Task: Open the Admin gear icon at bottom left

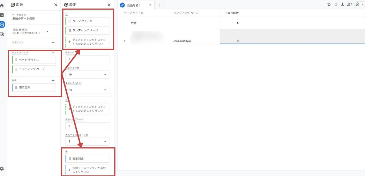Action: click(x=2, y=169)
